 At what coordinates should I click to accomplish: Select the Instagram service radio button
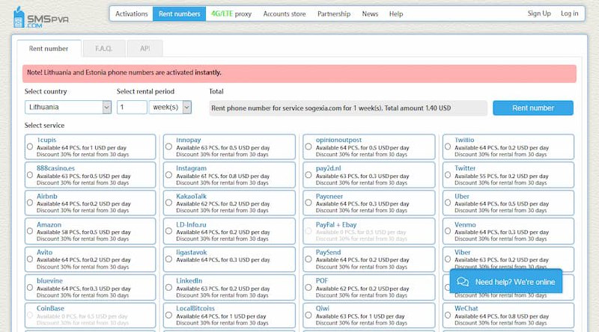(168, 175)
